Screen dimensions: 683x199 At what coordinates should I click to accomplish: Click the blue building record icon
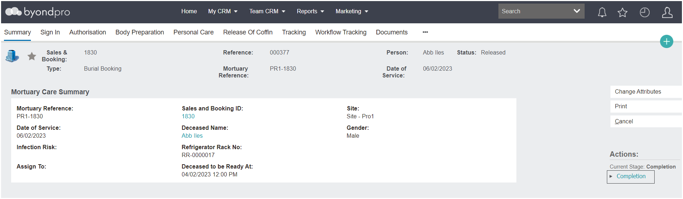pos(12,56)
